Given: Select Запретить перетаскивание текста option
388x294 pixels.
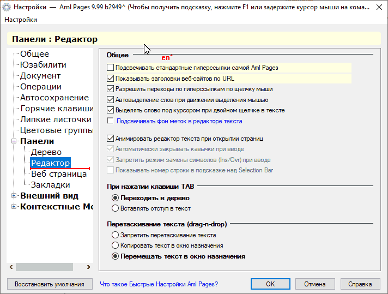Looking at the screenshot, I should [115, 235].
